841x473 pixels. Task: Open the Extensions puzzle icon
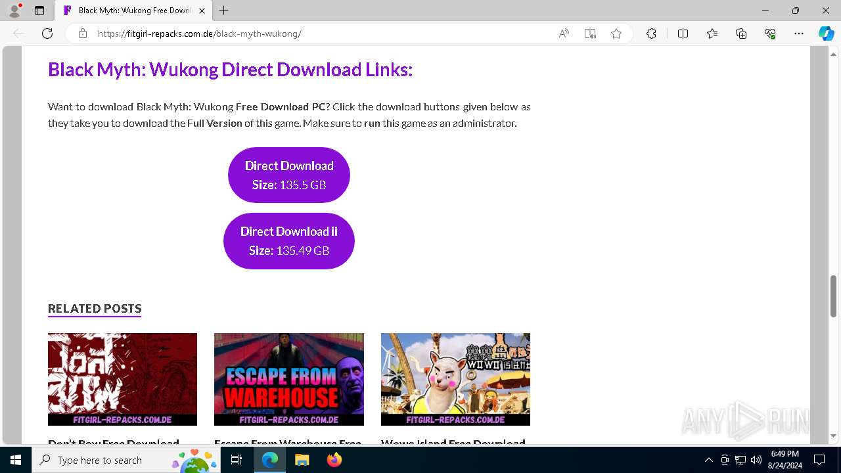click(x=651, y=34)
